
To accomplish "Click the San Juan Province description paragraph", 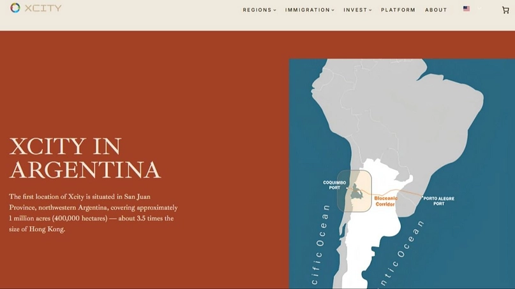I will [93, 213].
